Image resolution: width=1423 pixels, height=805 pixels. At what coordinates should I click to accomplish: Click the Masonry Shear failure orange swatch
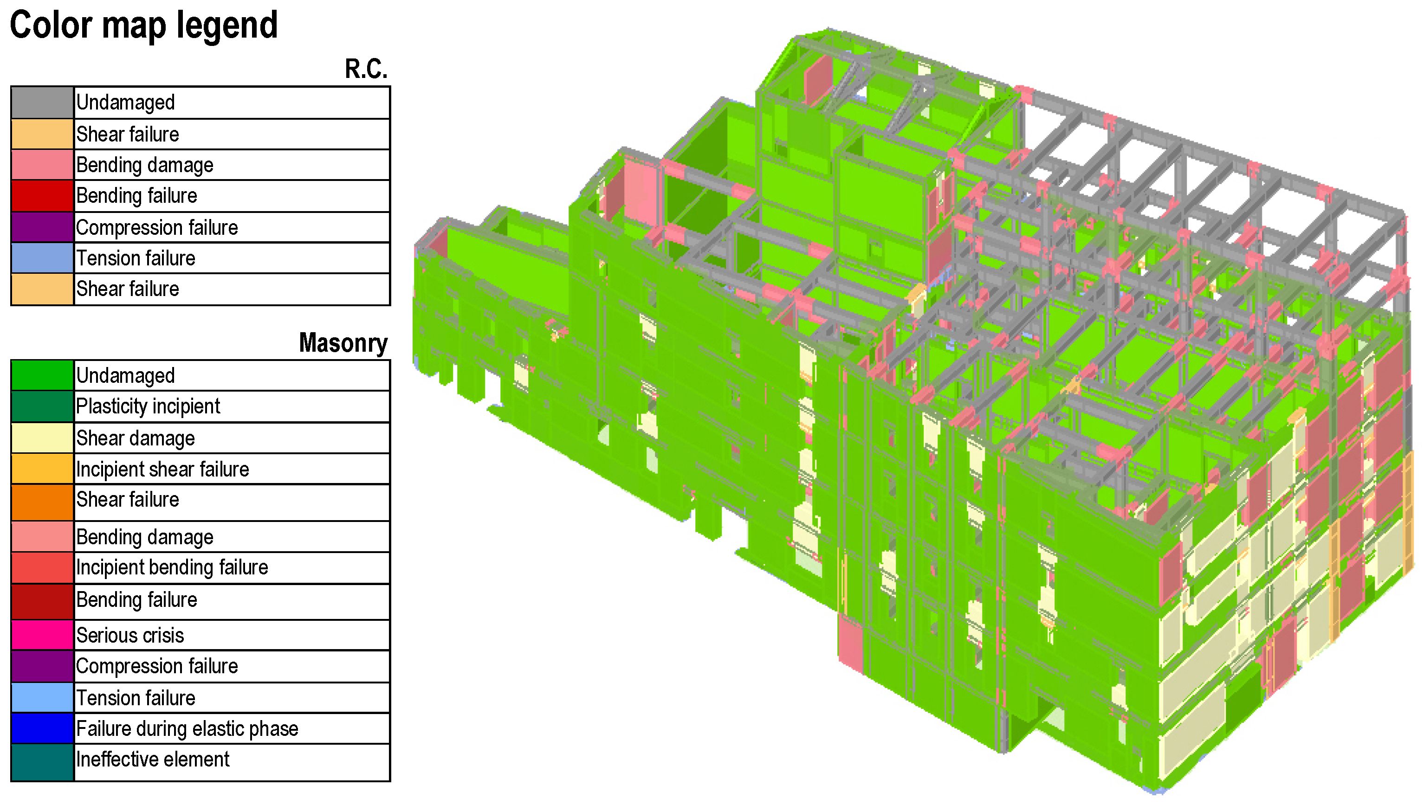point(42,502)
